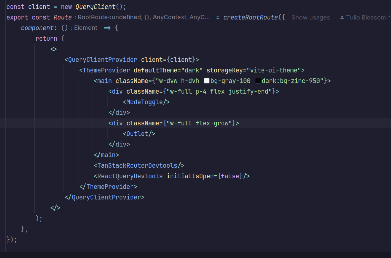Click the bg-gray-100 class text
The width and height of the screenshot is (391, 258).
(231, 81)
